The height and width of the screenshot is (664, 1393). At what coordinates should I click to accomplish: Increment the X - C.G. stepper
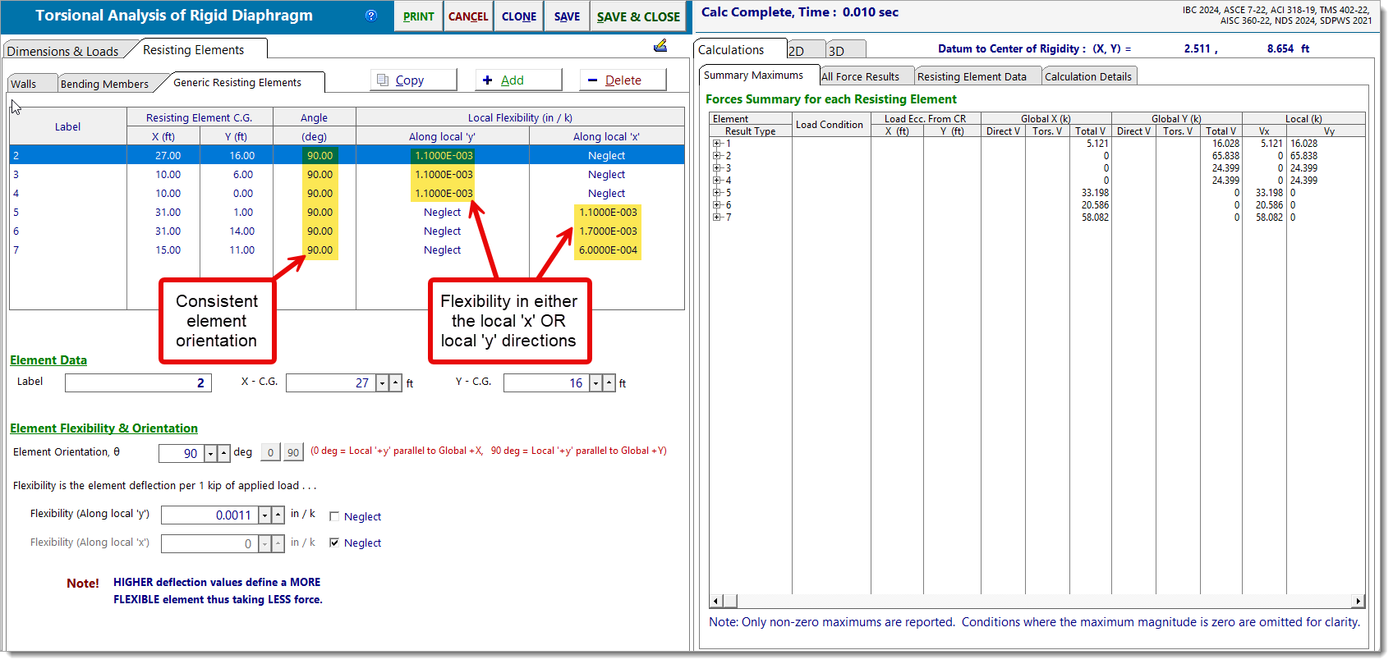point(395,383)
